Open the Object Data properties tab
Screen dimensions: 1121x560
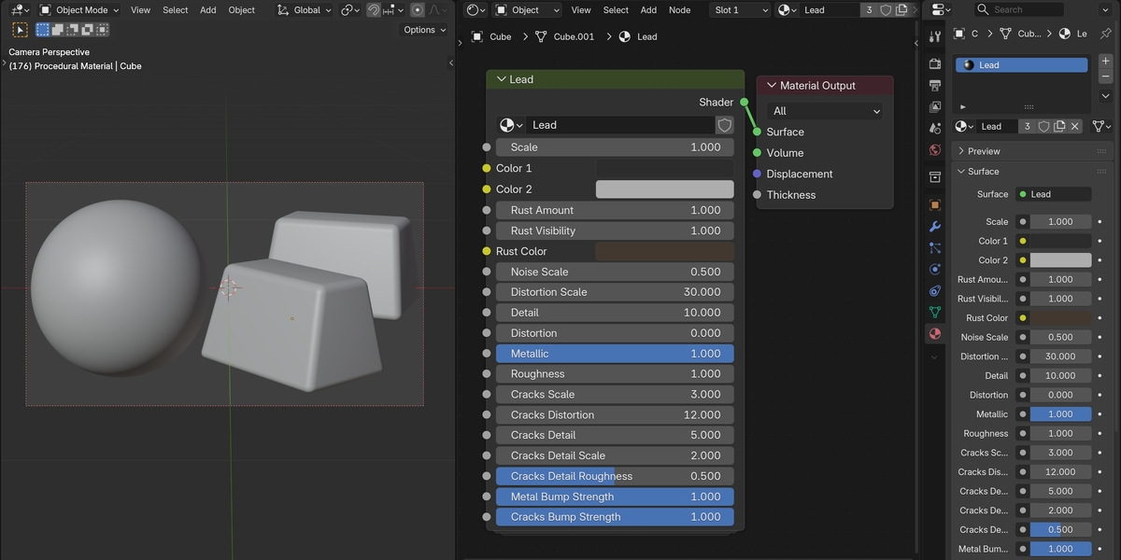[935, 312]
